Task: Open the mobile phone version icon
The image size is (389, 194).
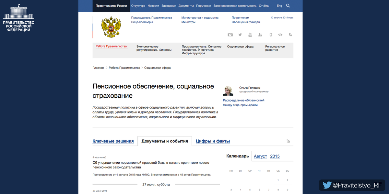Action: point(270,35)
